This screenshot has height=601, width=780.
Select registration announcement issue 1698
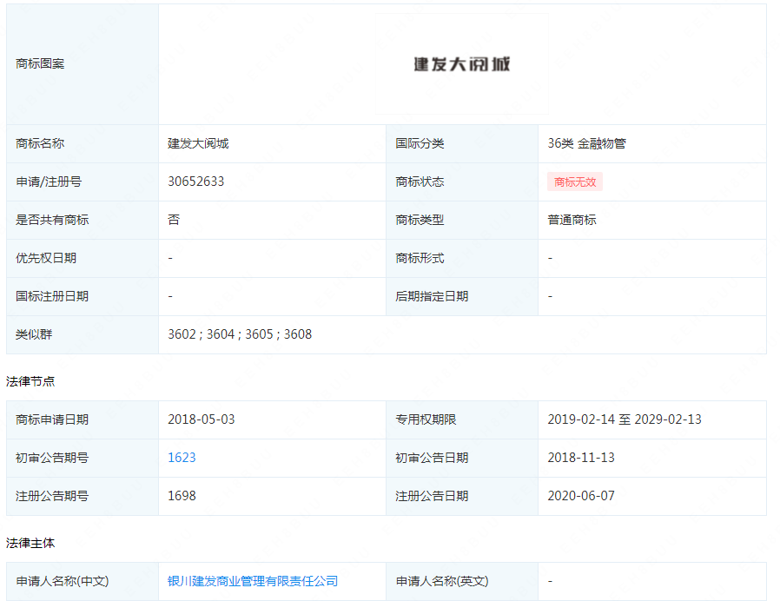[182, 496]
